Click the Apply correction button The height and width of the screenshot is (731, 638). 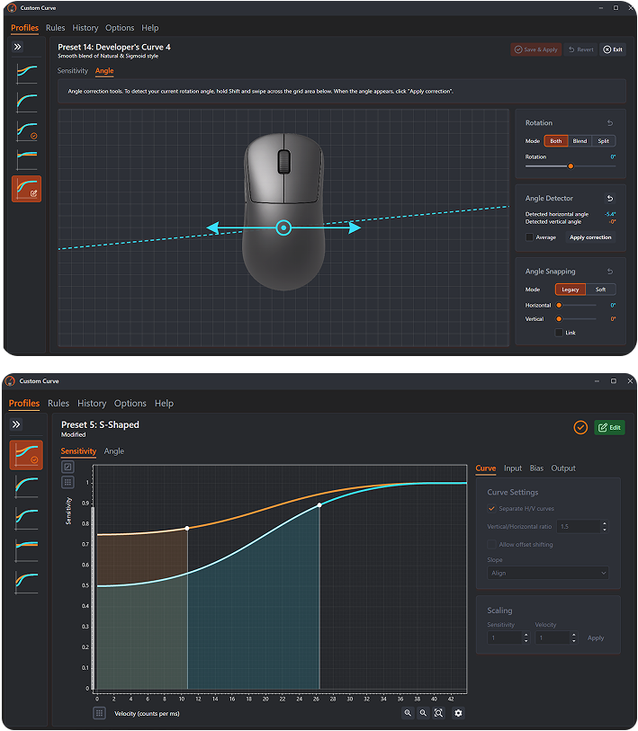click(x=590, y=237)
